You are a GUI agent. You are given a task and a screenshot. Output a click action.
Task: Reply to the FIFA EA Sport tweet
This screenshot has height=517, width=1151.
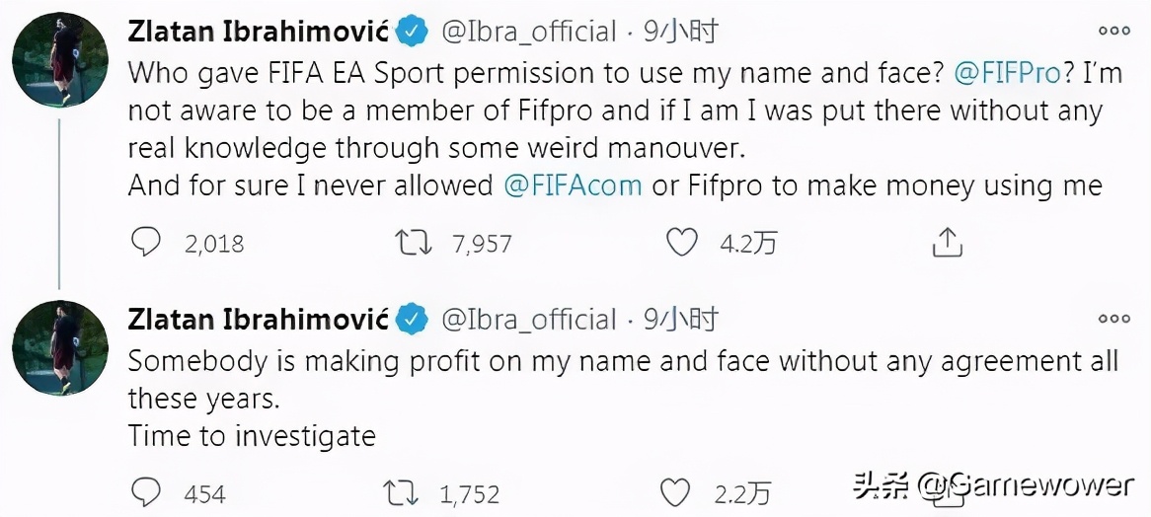tap(145, 242)
